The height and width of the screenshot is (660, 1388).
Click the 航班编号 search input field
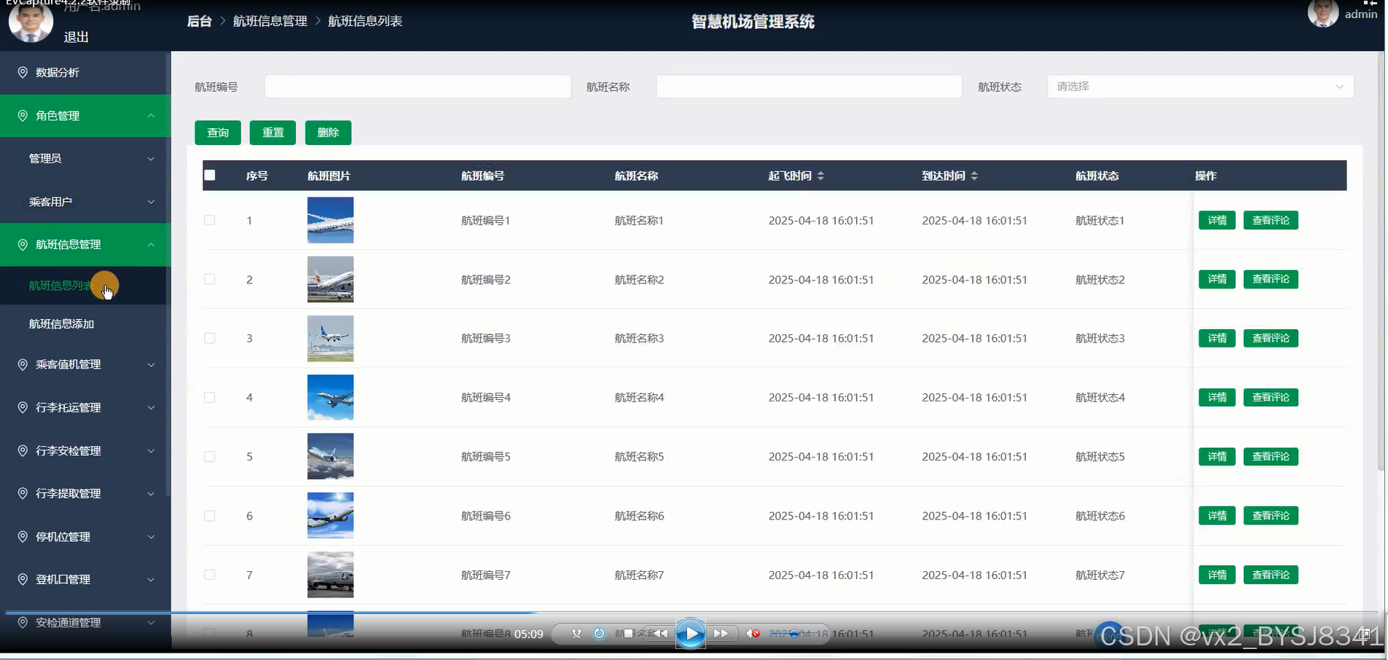(x=417, y=87)
